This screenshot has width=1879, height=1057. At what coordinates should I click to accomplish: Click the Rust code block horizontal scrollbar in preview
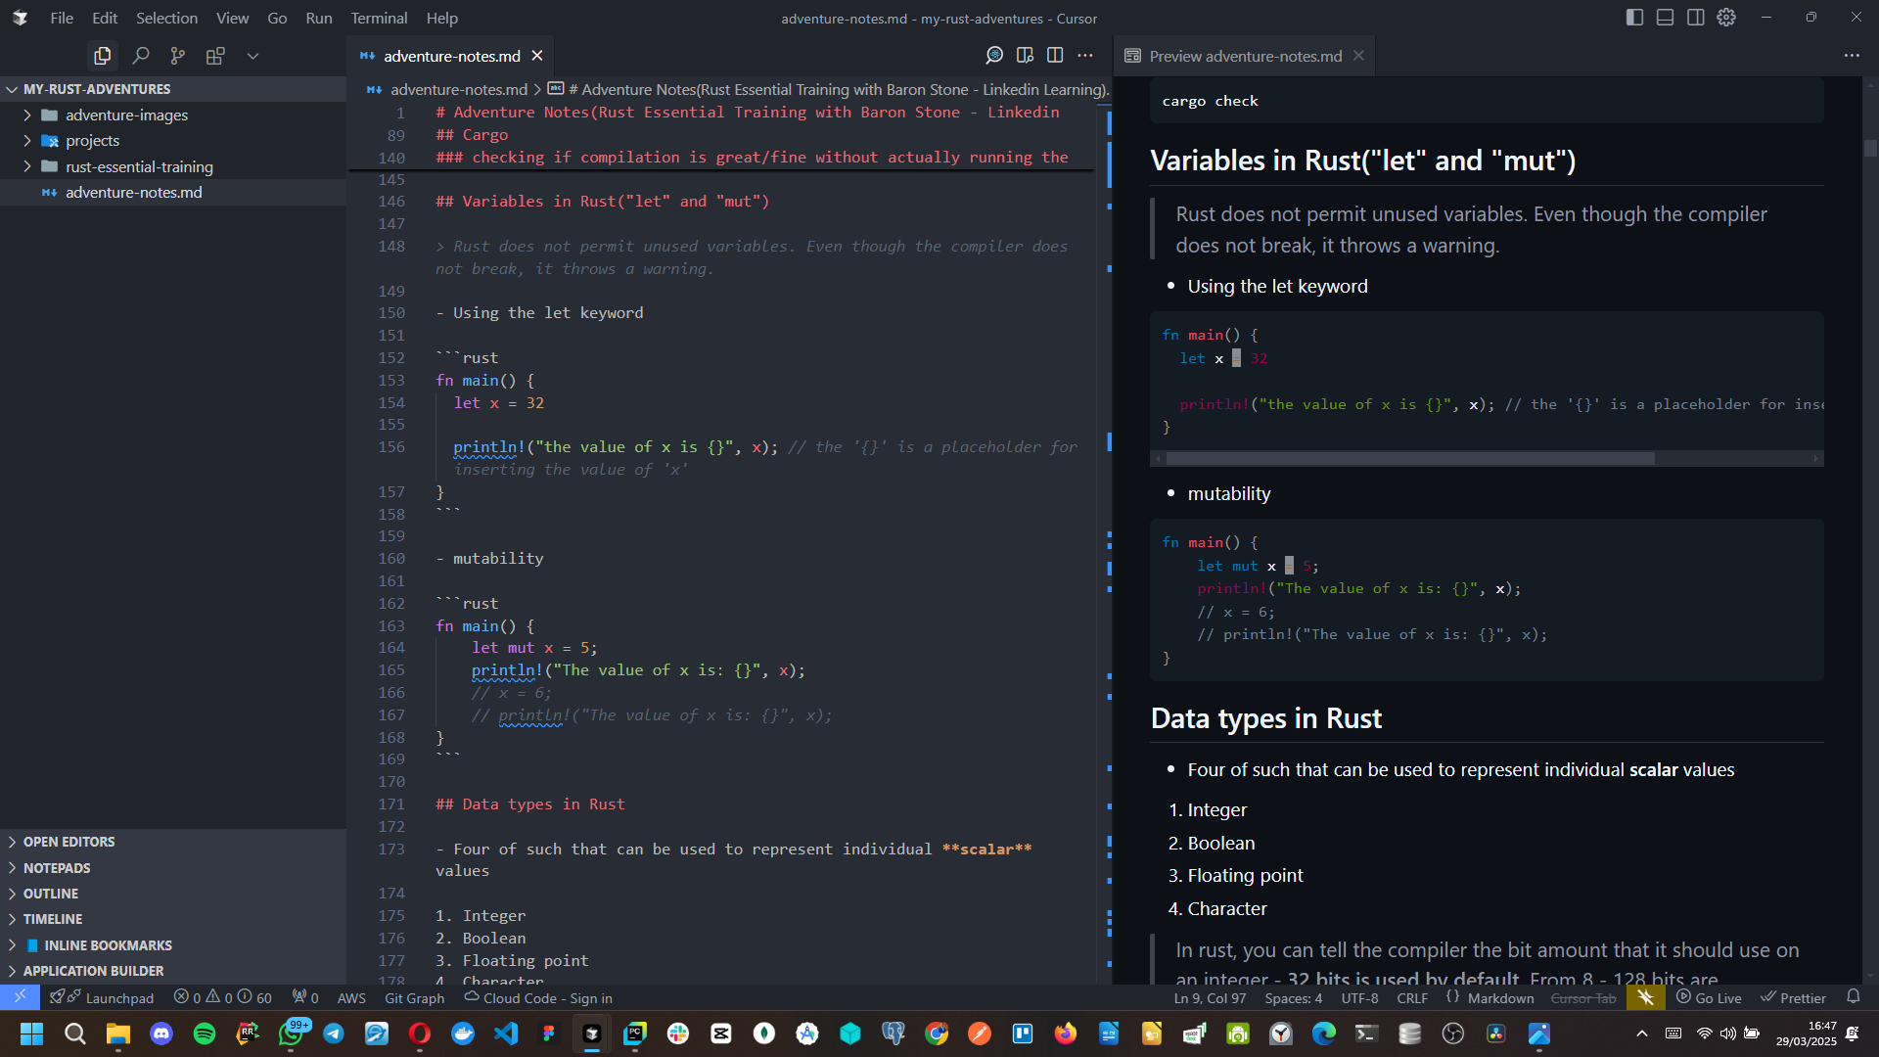[x=1410, y=458]
